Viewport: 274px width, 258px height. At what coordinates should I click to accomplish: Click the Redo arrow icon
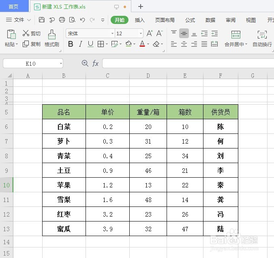click(x=92, y=20)
